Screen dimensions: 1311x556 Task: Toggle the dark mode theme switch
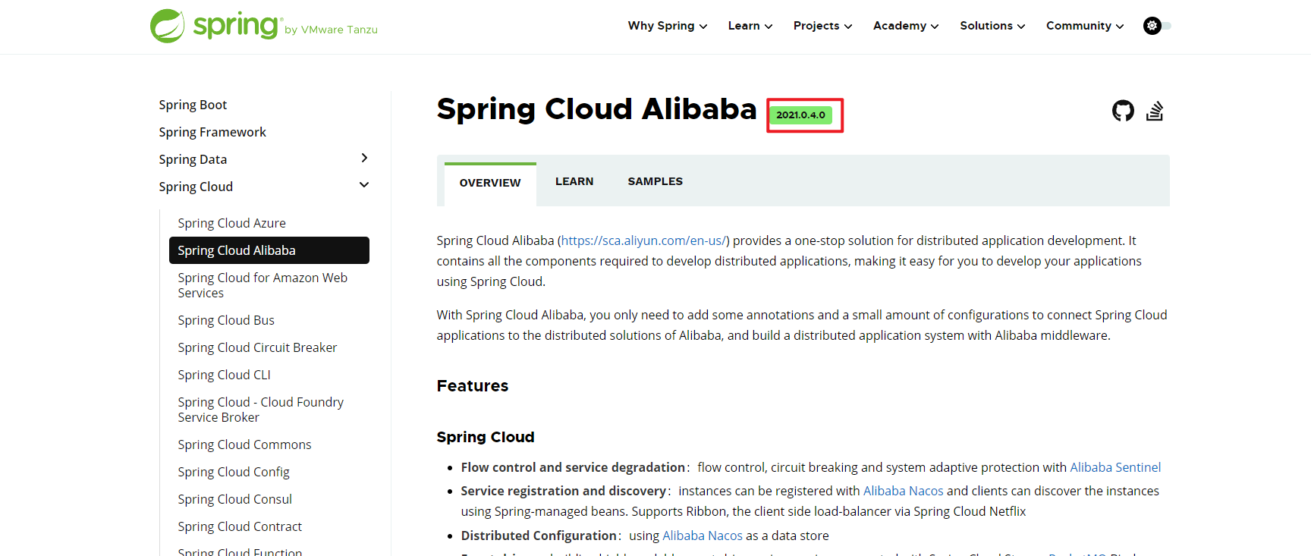point(1158,26)
